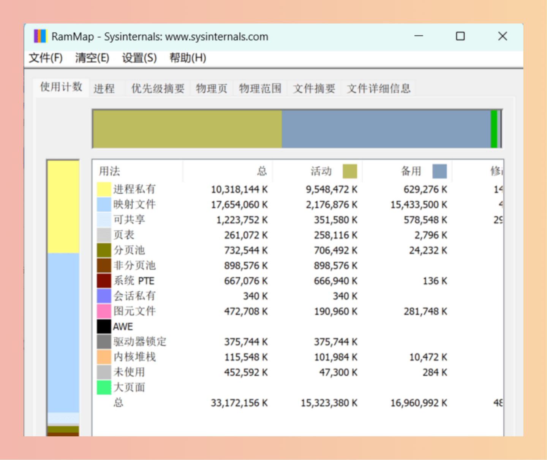Screen dimensions: 547x460
Task: Click the yellow 进程私有 legend icon
Action: (x=103, y=189)
